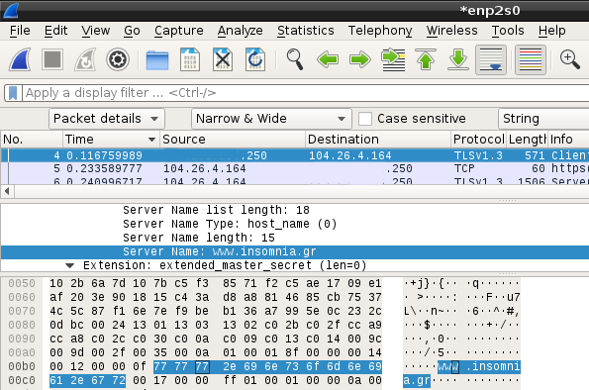Restart the current capture
This screenshot has height=390, width=589.
pos(85,59)
